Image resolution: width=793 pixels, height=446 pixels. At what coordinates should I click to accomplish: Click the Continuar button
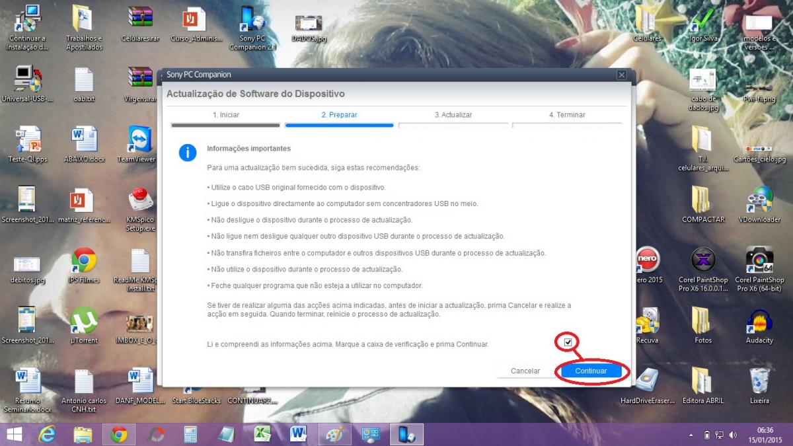[x=591, y=371]
